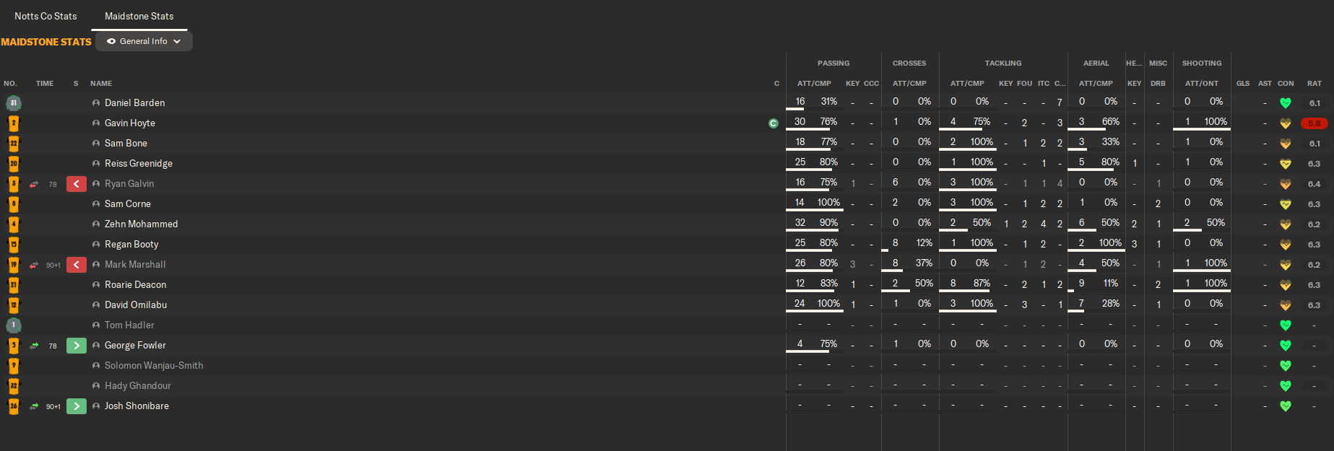Click Roarie Deacon's shirt number icon
Viewport: 1334px width, 451px height.
[x=14, y=285]
